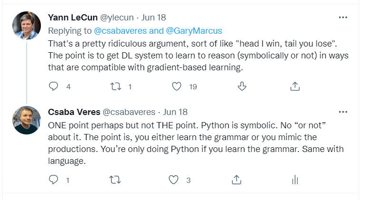Open Jun 18 timestamp on Veres's tweet
The height and width of the screenshot is (200, 369).
(175, 112)
